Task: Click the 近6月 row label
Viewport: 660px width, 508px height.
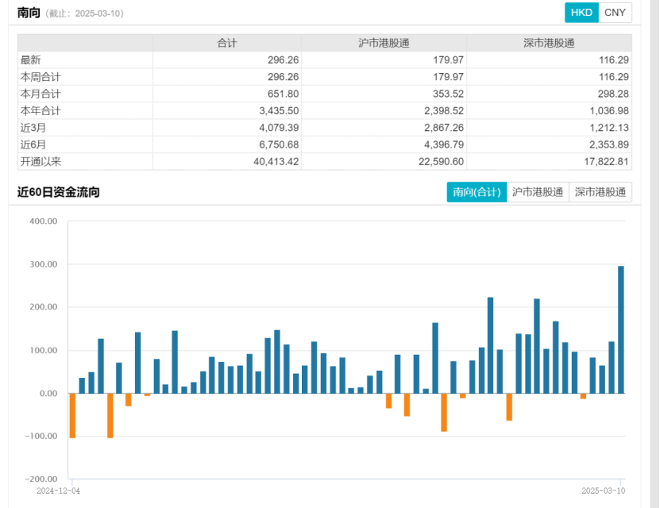Action: point(33,144)
